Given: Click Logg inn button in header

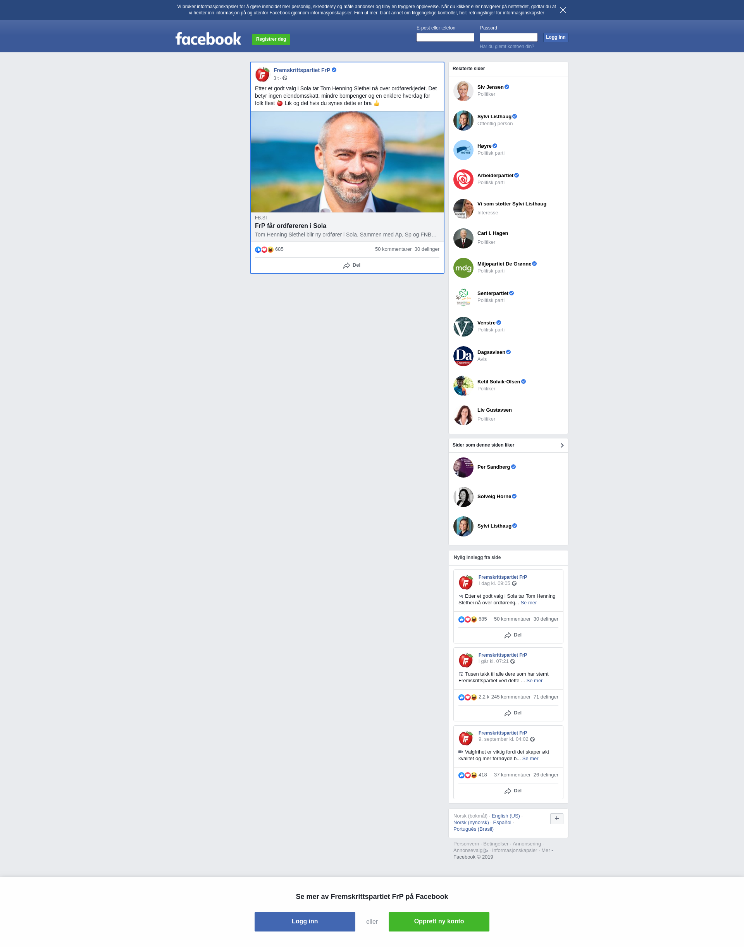Looking at the screenshot, I should click(555, 38).
